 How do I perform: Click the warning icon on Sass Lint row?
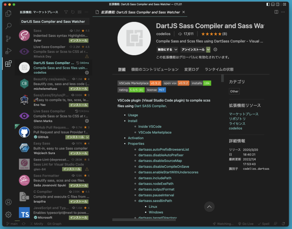87,169
